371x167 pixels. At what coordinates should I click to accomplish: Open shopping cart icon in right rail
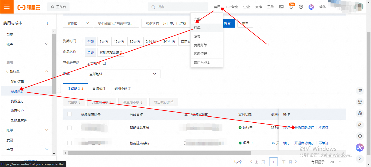pyautogui.click(x=360, y=91)
